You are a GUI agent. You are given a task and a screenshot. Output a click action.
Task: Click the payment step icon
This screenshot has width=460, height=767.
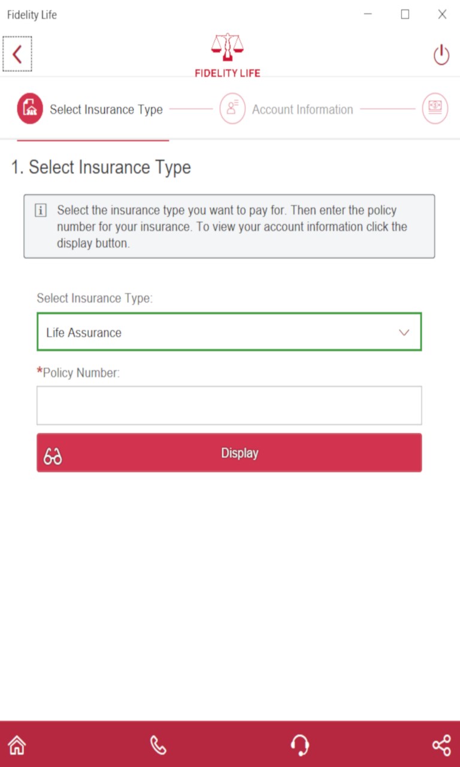tap(435, 109)
